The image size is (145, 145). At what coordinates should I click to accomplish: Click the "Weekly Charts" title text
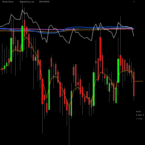click(x=8, y=2)
